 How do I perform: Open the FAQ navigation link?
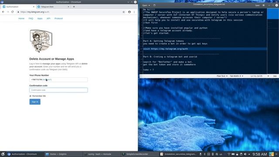coord(31,18)
